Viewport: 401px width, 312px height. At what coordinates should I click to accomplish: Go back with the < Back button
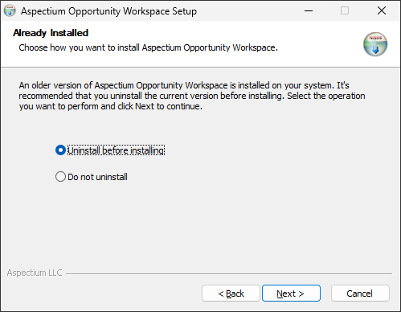click(231, 294)
